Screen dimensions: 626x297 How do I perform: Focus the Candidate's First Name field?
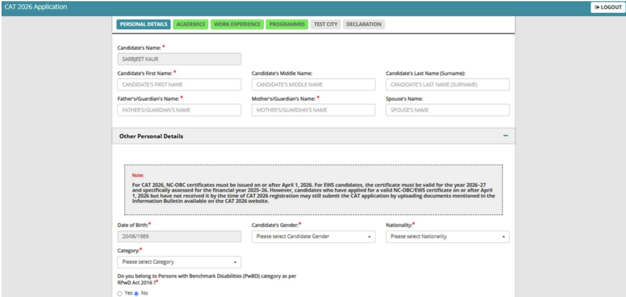(179, 84)
